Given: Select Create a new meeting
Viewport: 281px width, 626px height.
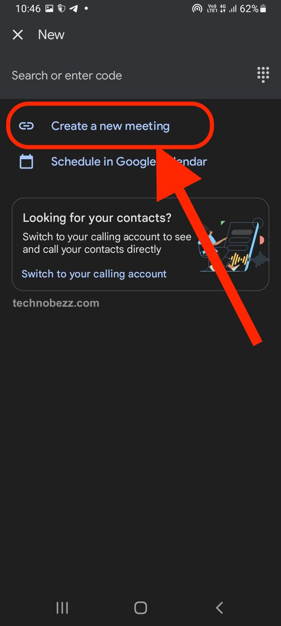Looking at the screenshot, I should pos(110,126).
